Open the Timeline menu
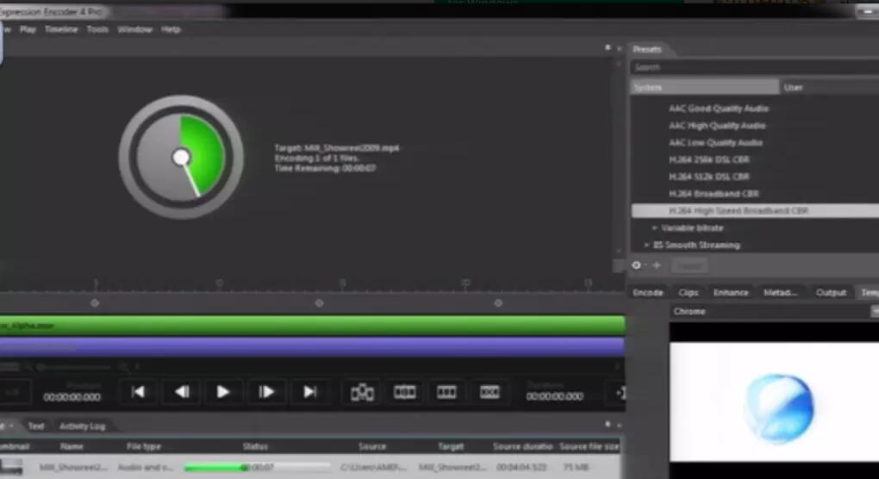The width and height of the screenshot is (879, 479). [x=61, y=29]
